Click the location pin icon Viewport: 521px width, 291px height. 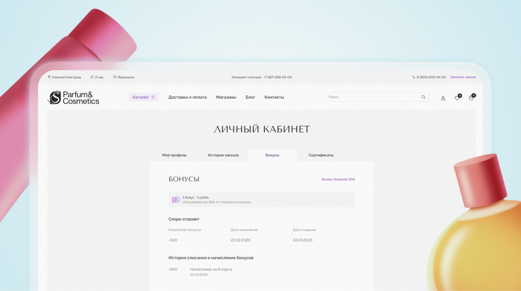point(49,77)
